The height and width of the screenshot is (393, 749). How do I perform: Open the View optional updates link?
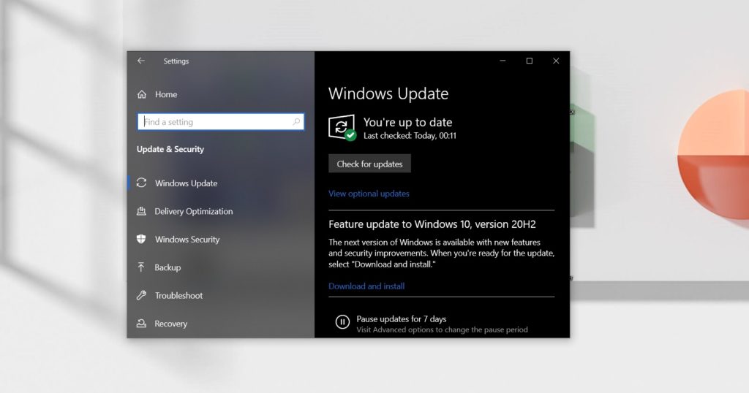tap(369, 194)
